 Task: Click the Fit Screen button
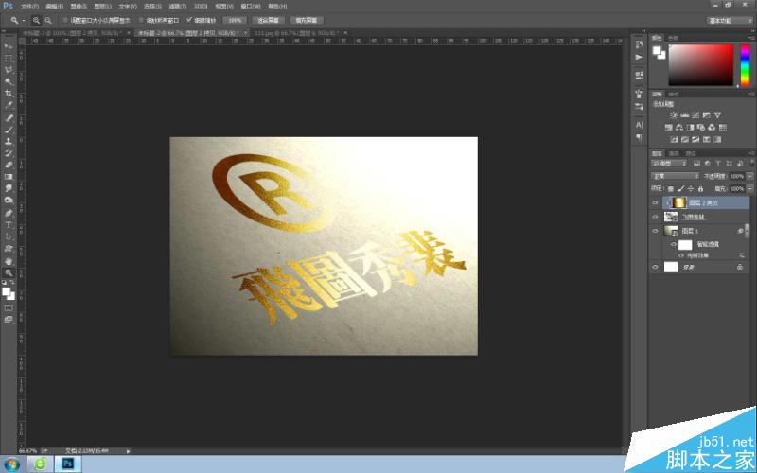[x=269, y=20]
